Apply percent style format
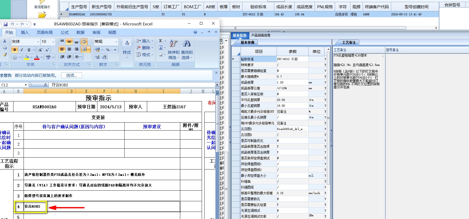Screen dimensions: 469x219 (x=108, y=50)
